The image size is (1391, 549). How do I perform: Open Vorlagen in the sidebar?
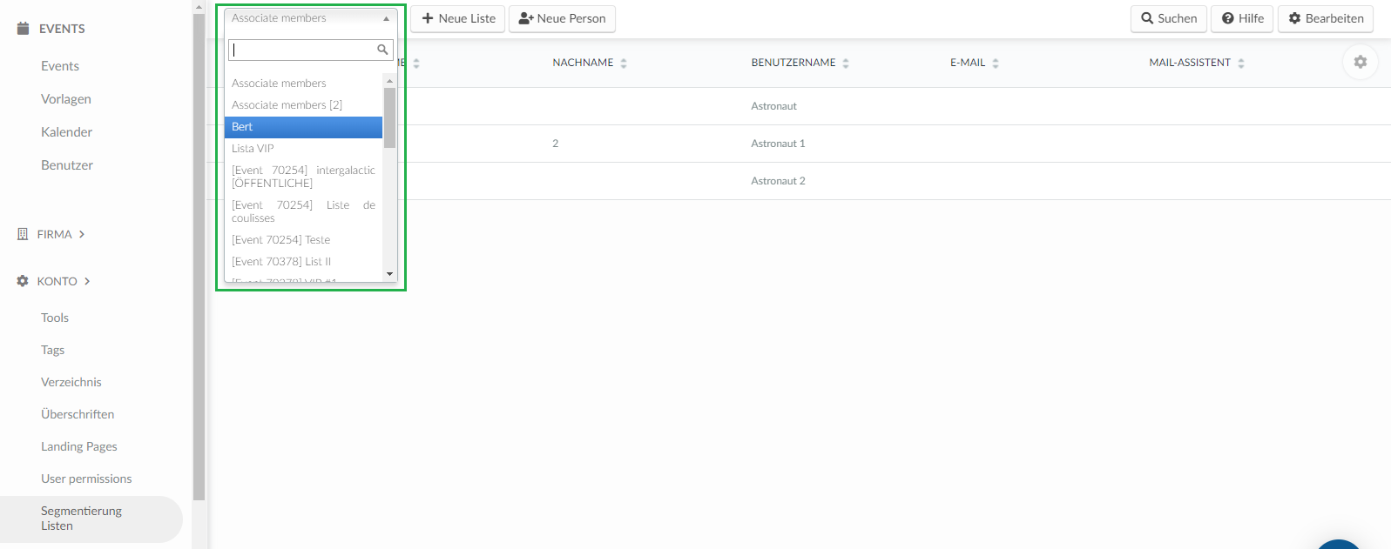[66, 99]
